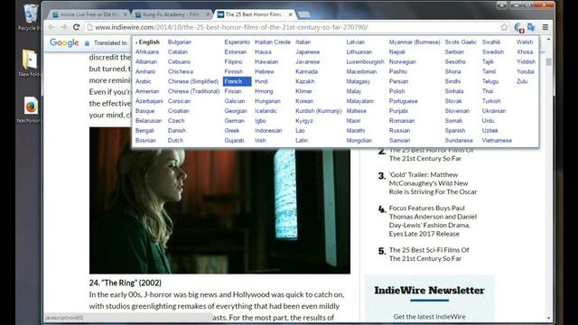Pick Vietnamese from the language list
This screenshot has width=578, height=325.
coord(497,141)
